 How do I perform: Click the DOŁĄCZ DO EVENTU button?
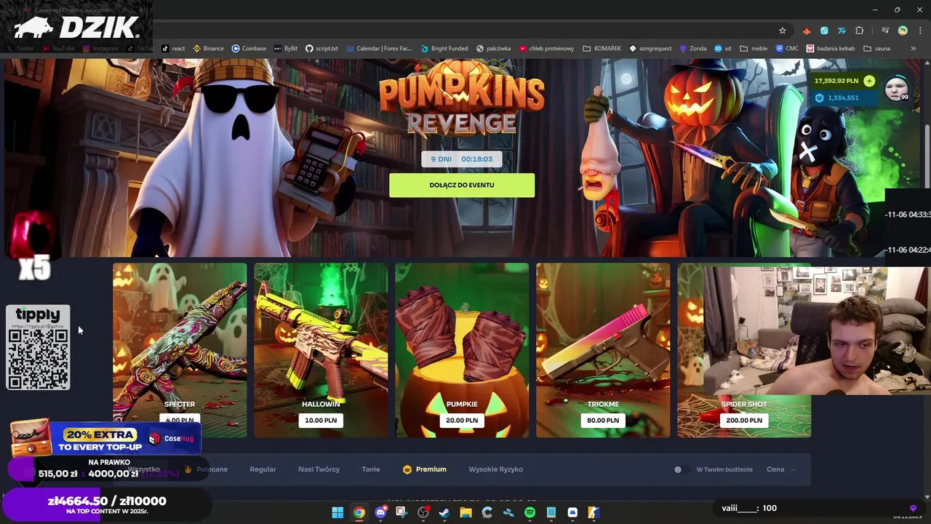pos(462,185)
